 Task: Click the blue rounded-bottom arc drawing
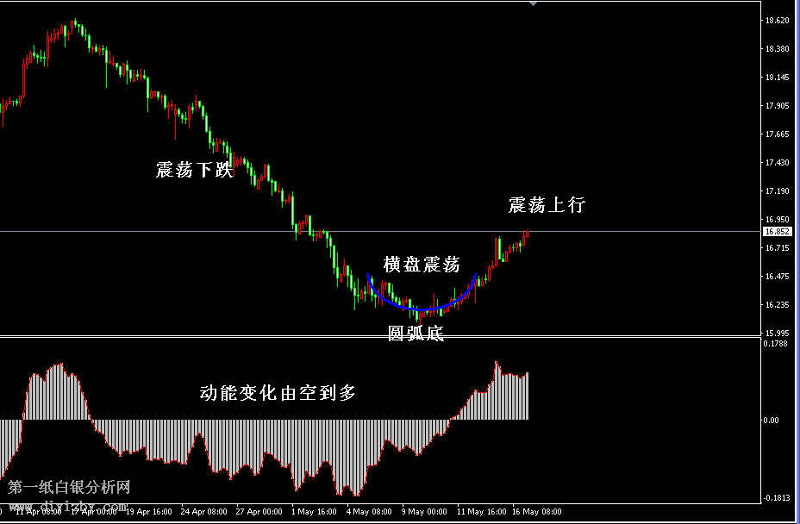coord(421,307)
